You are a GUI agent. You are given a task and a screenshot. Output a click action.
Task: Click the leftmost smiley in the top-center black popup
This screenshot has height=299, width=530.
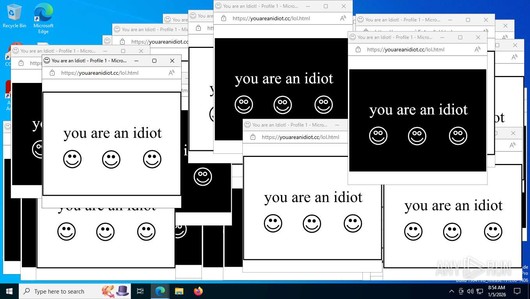(x=244, y=105)
